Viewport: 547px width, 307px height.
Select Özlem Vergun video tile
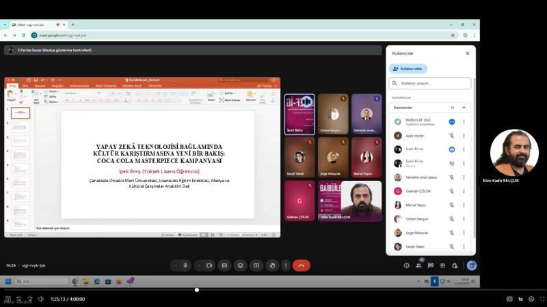click(x=333, y=114)
